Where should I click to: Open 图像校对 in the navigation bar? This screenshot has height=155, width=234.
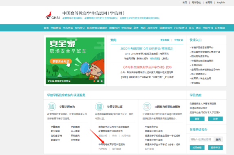point(114,28)
